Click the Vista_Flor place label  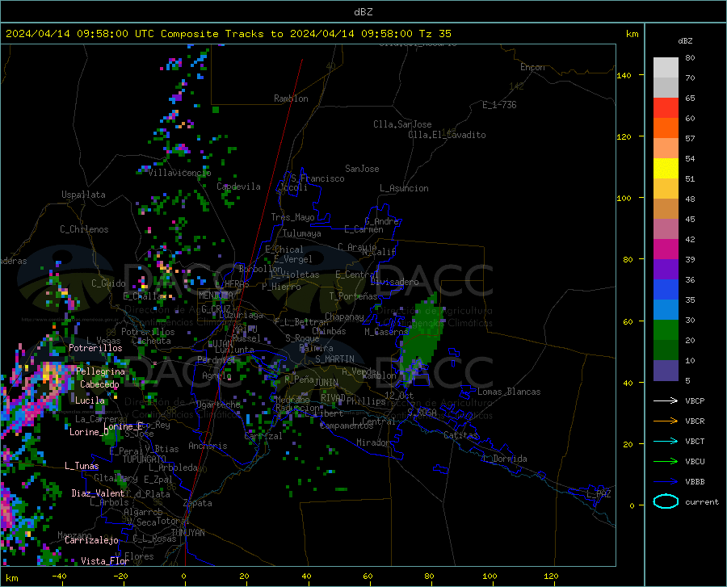click(105, 561)
